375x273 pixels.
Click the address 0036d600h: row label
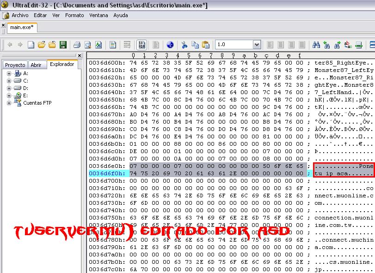point(107,63)
